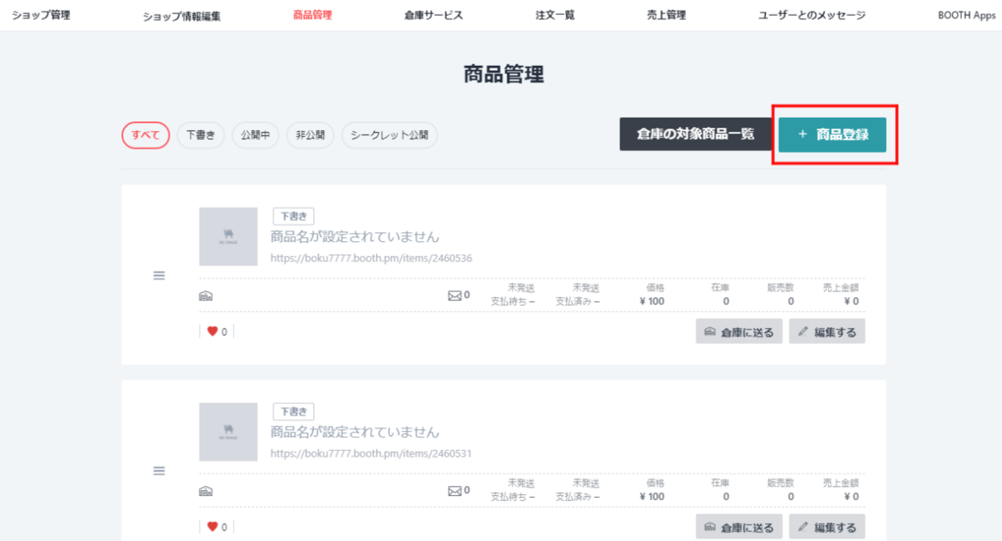Image resolution: width=1002 pixels, height=541 pixels.
Task: Select the 下書き filter
Action: tap(200, 135)
